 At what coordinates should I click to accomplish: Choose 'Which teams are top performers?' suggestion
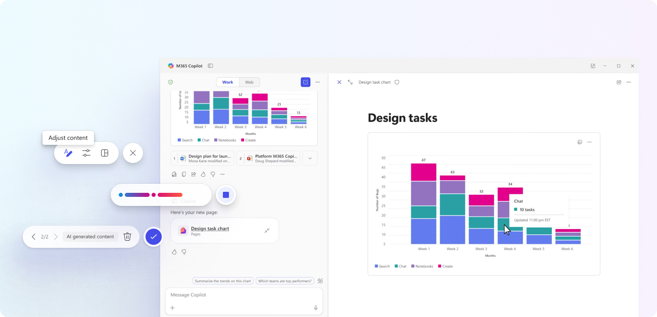click(x=285, y=281)
